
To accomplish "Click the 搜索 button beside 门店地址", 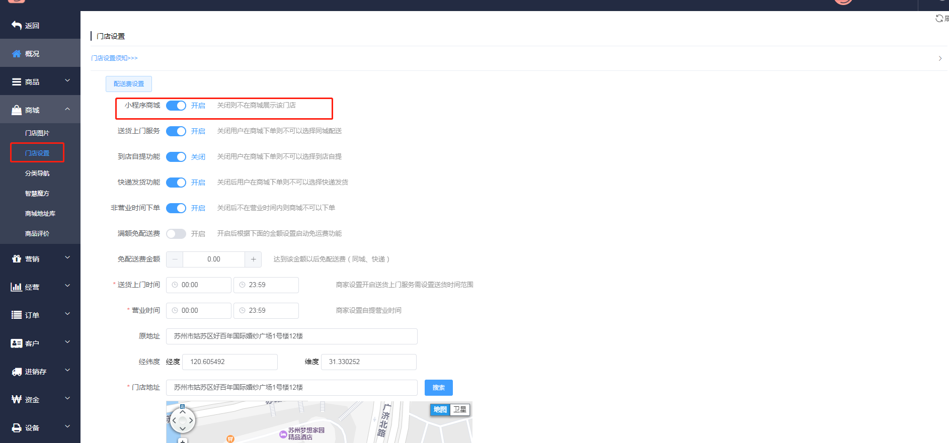I will (x=439, y=388).
